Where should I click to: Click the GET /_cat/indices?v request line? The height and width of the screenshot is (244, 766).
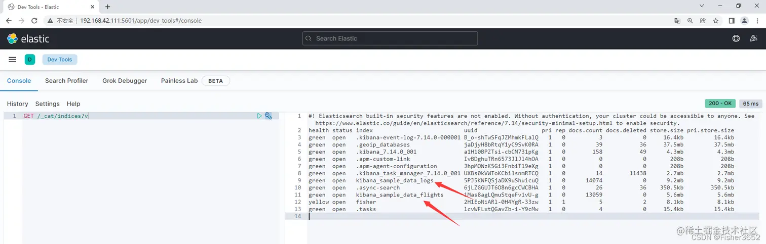(x=56, y=116)
